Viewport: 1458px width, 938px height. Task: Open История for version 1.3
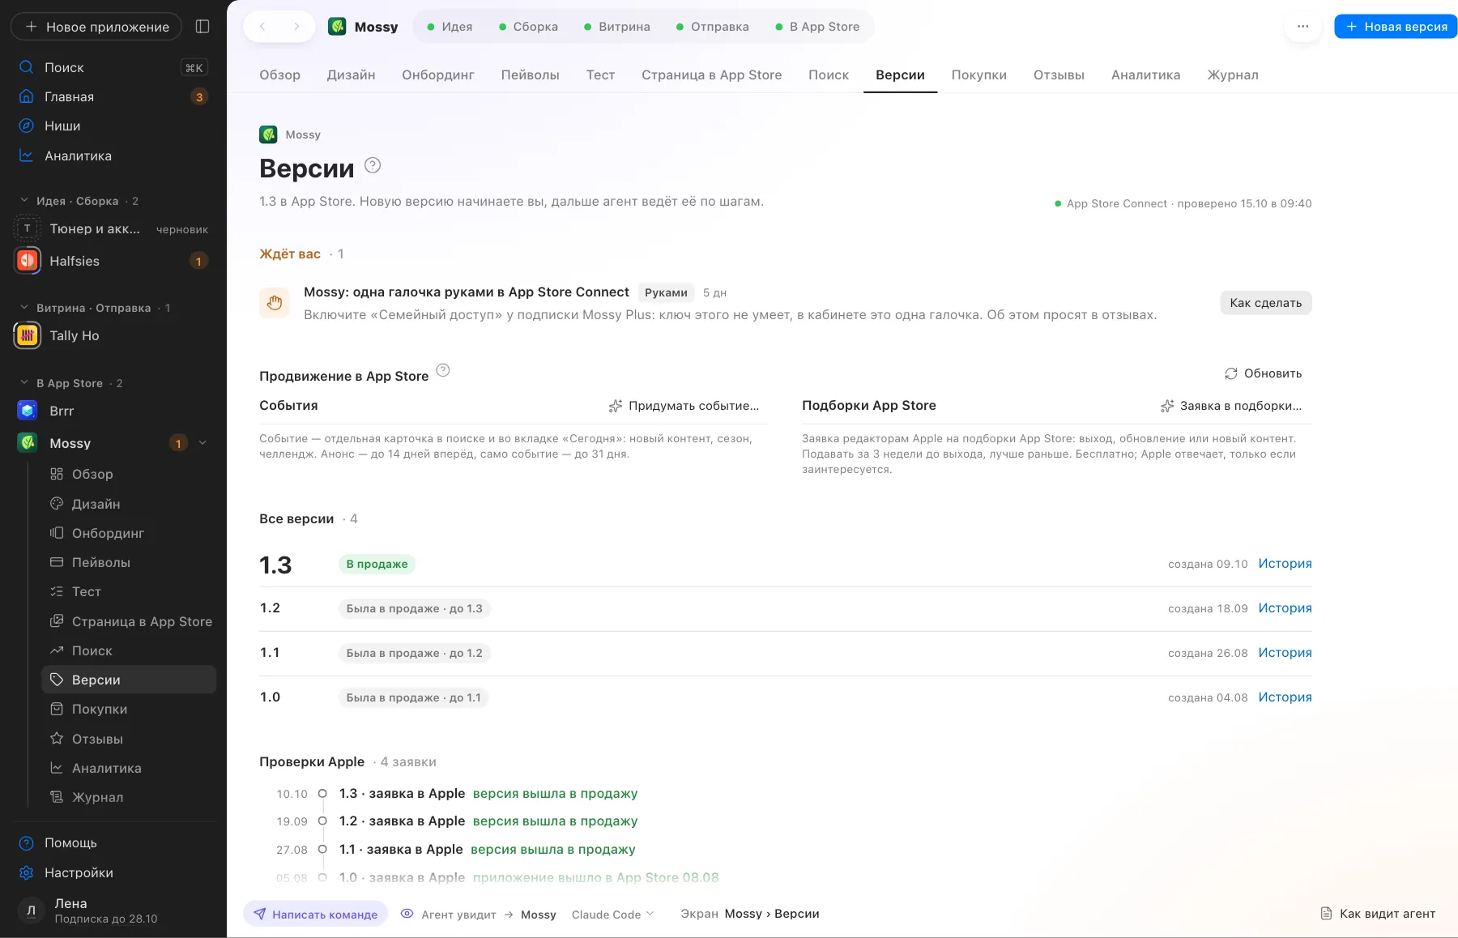[1285, 564]
